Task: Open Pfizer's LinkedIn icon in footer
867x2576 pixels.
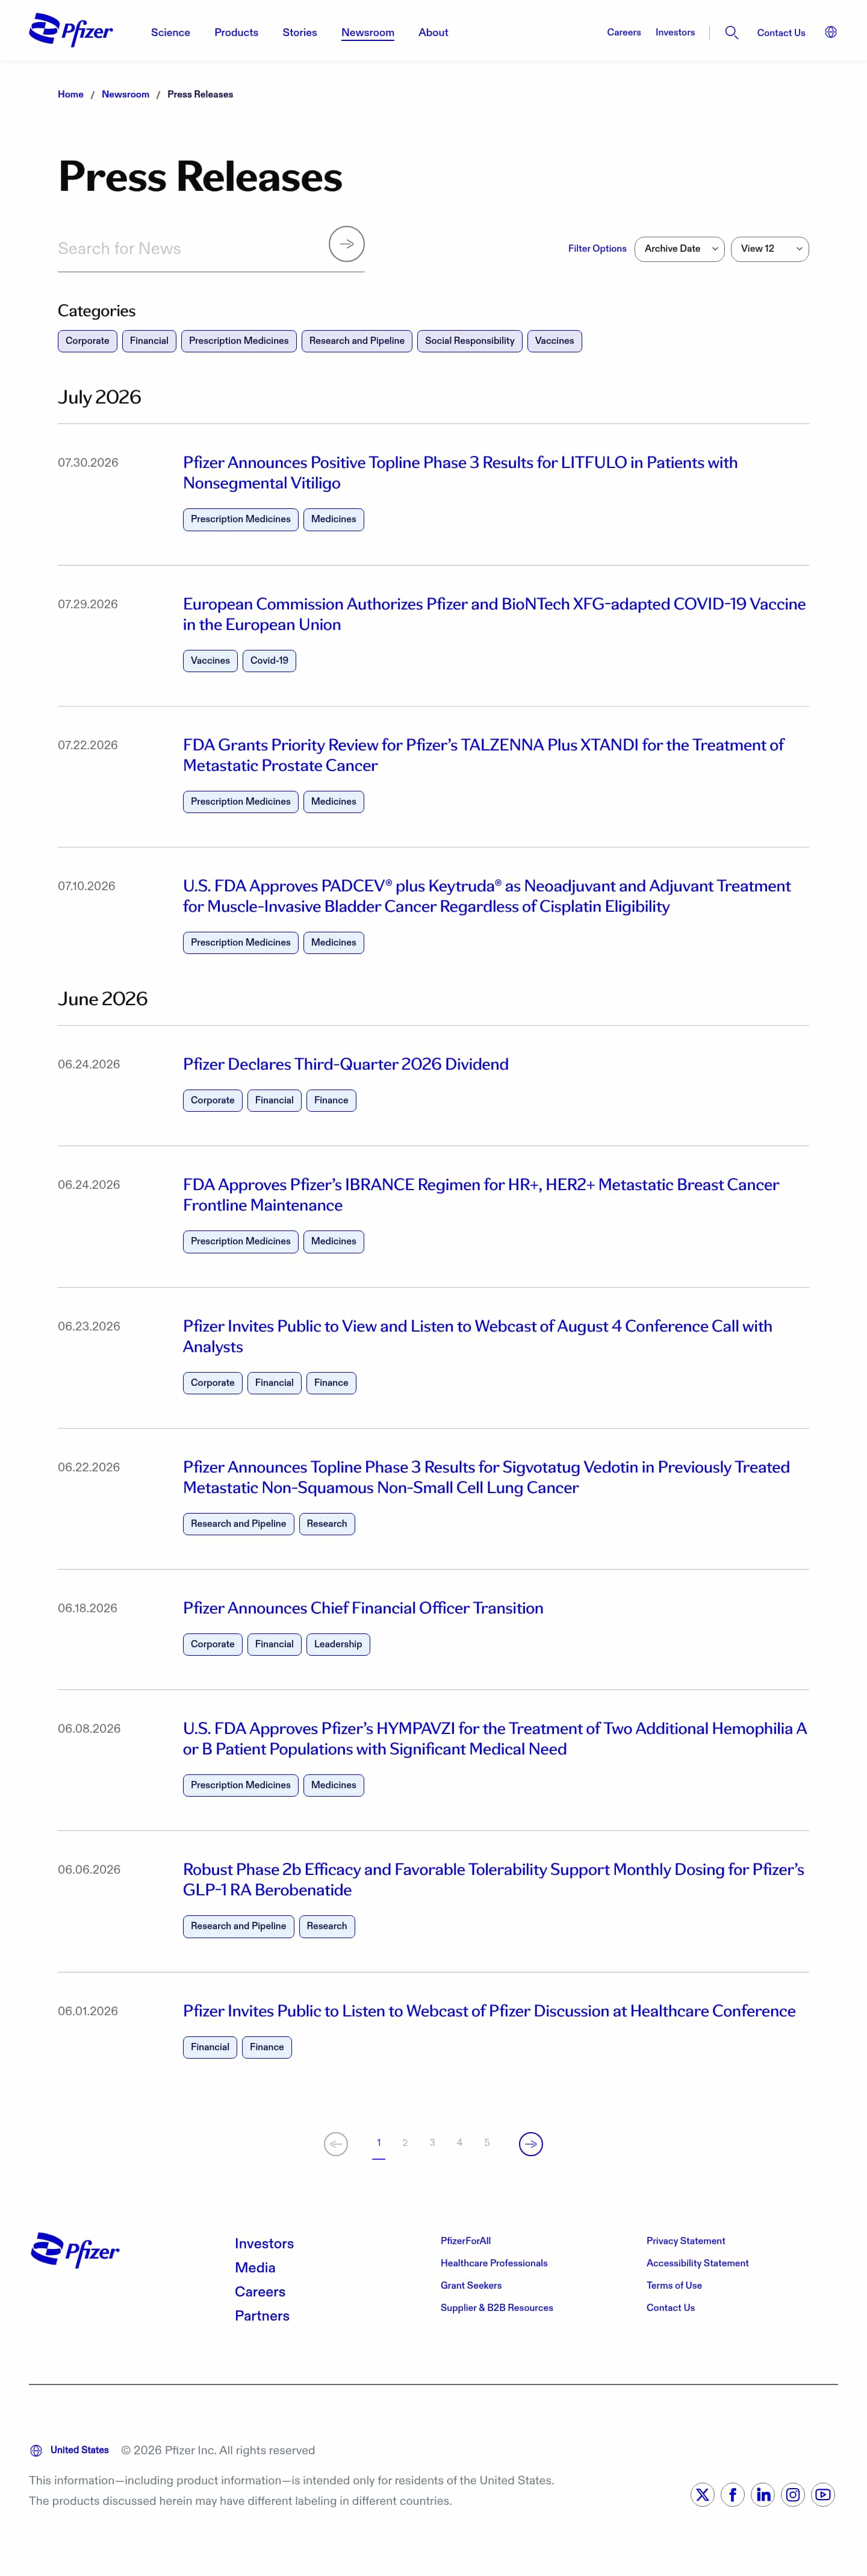Action: pyautogui.click(x=763, y=2494)
